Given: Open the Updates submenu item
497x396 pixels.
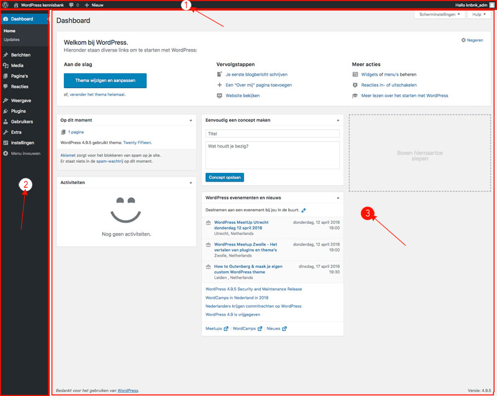Looking at the screenshot, I should tap(12, 40).
